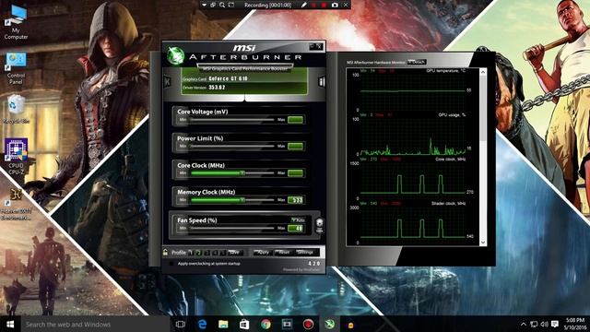The height and width of the screenshot is (332, 590).
Task: Enable Apply overclocking at system startup
Action: point(171,264)
